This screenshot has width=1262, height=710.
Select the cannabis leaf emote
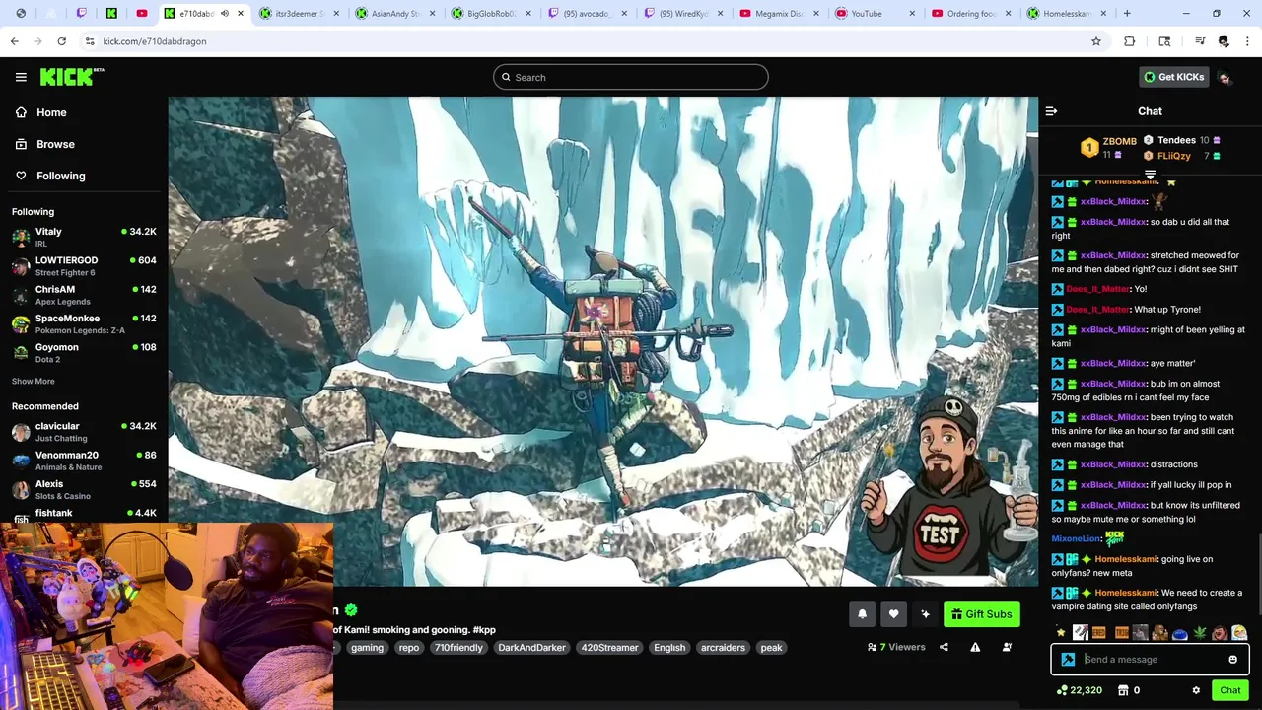point(1200,633)
